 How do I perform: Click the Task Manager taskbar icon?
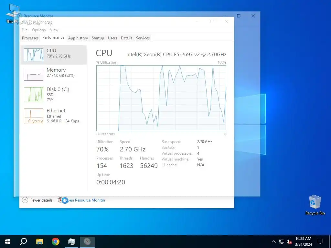tap(71, 242)
